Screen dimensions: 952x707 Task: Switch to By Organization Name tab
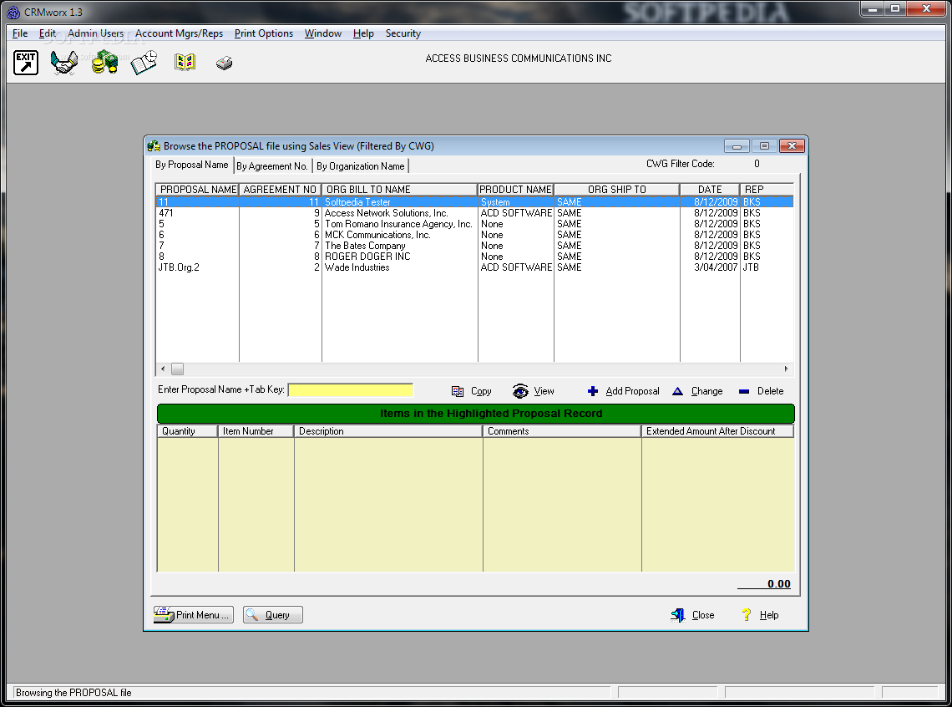361,165
